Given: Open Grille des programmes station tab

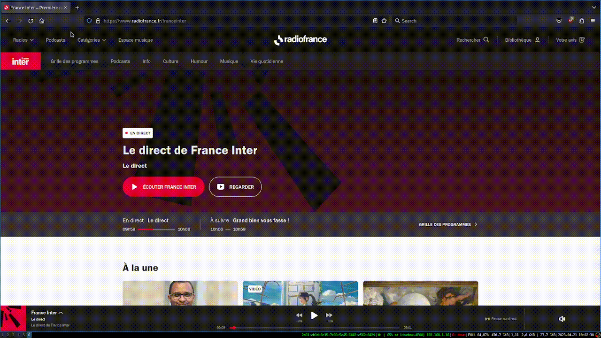Looking at the screenshot, I should pyautogui.click(x=75, y=61).
